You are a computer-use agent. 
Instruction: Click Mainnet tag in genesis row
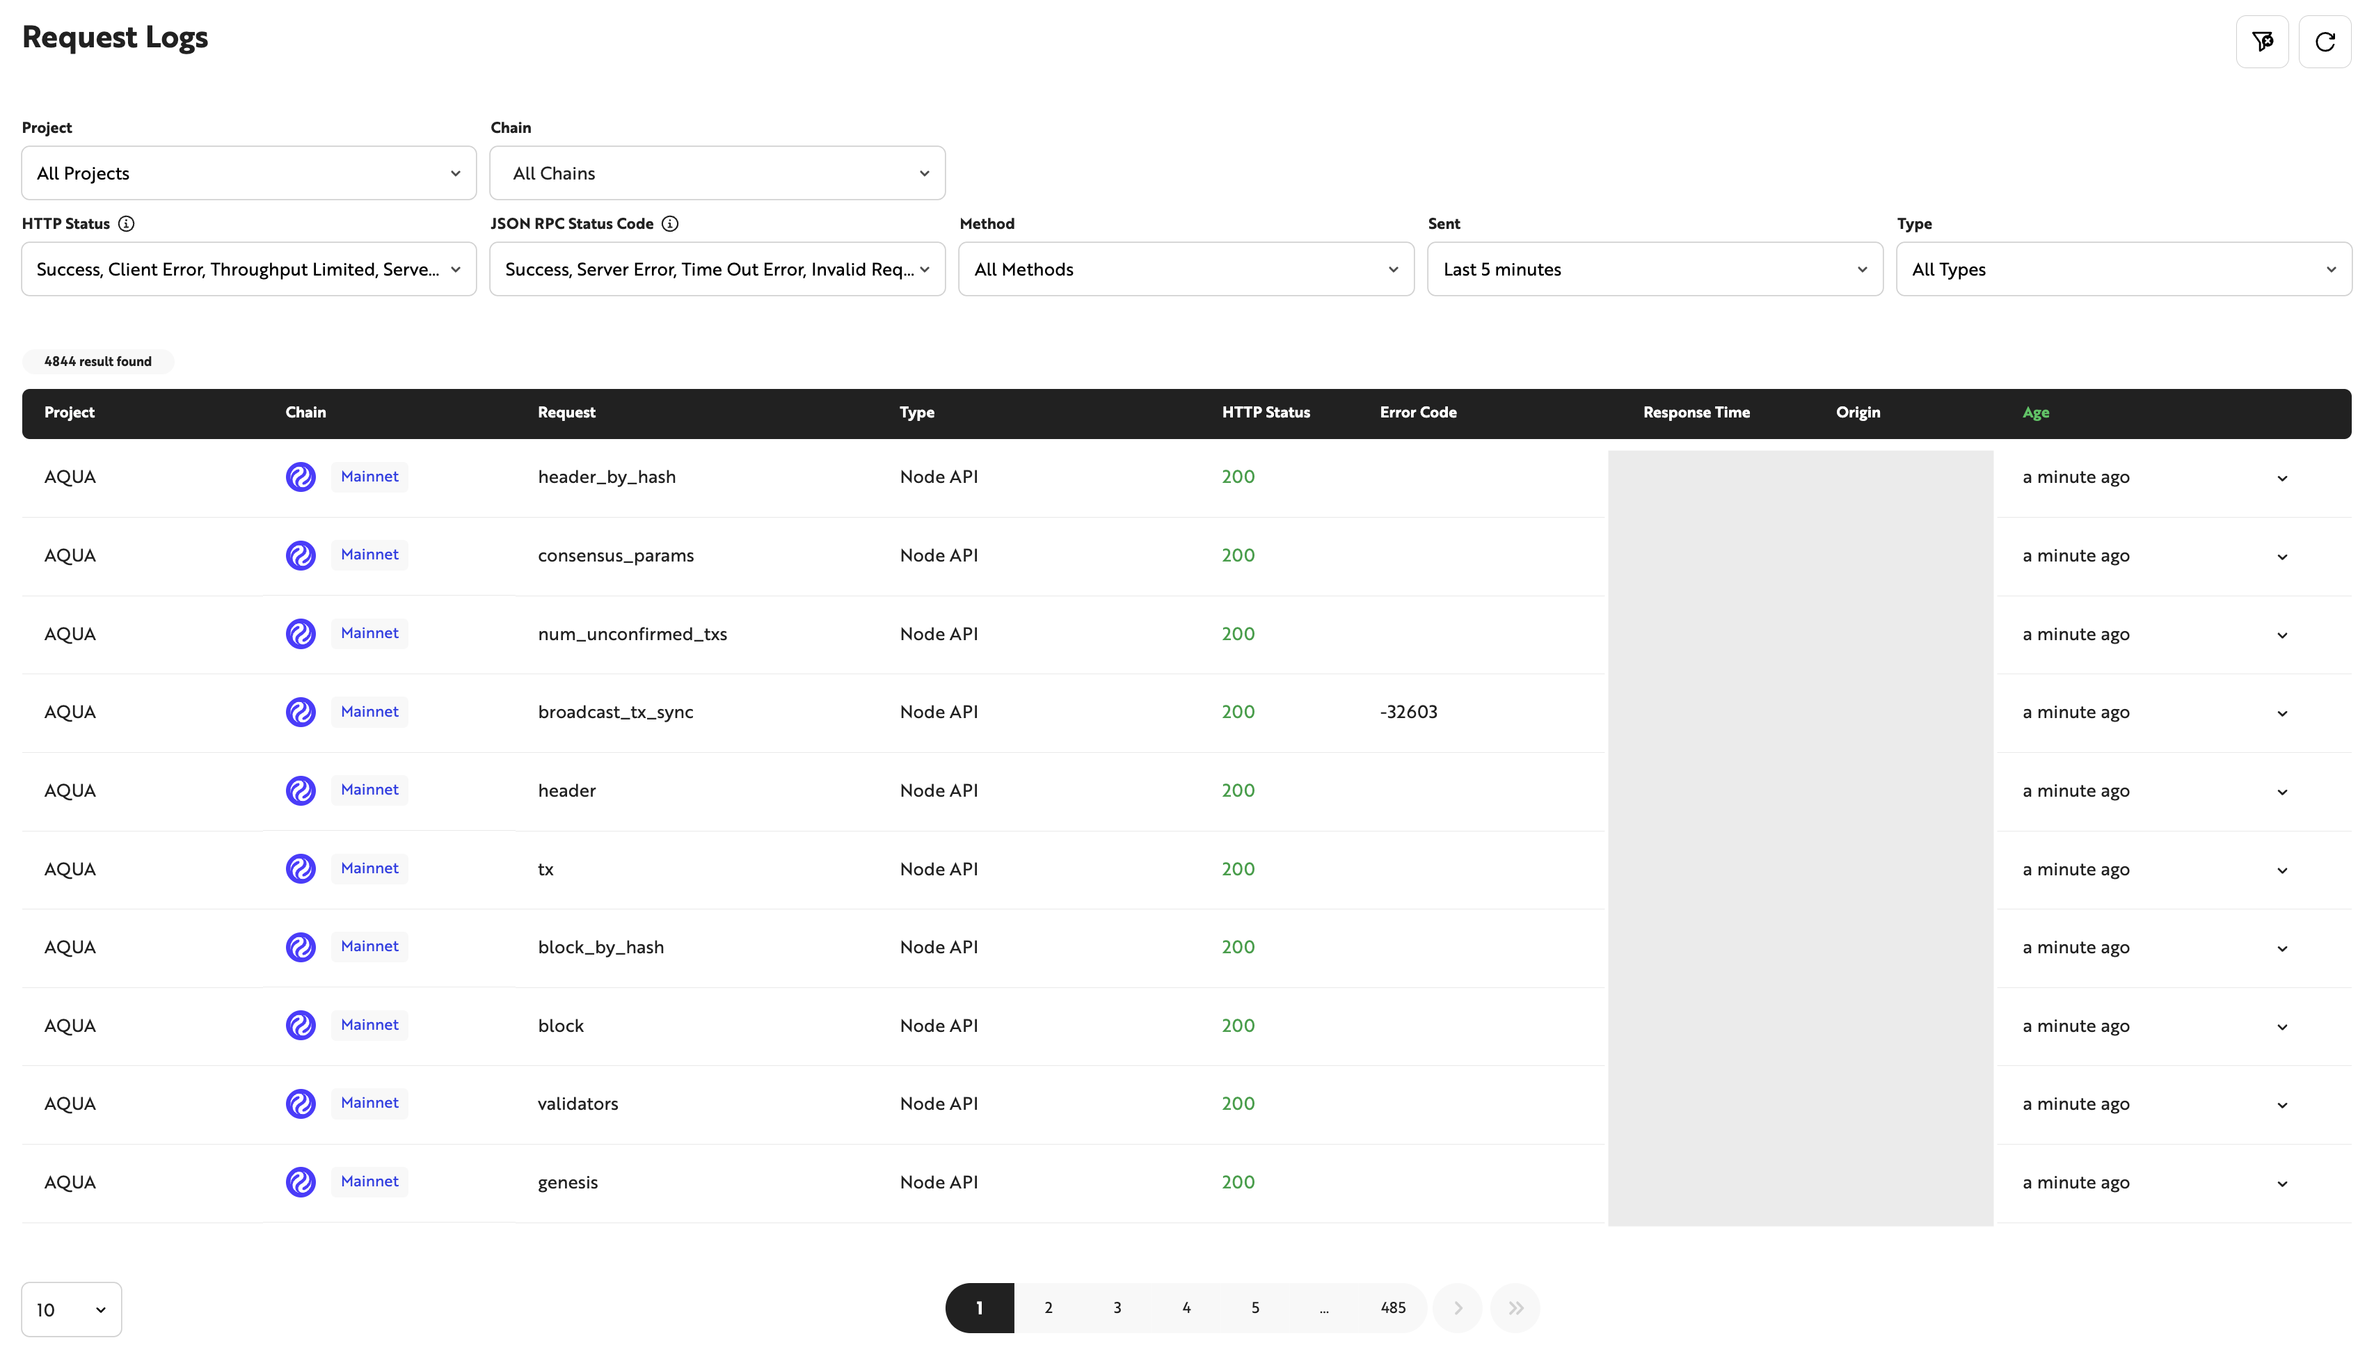[369, 1181]
